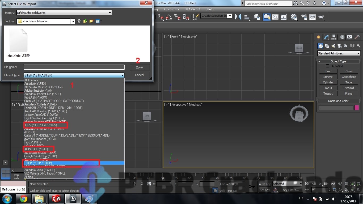Click the Key Filters button
363x204 pixels.
click(291, 190)
